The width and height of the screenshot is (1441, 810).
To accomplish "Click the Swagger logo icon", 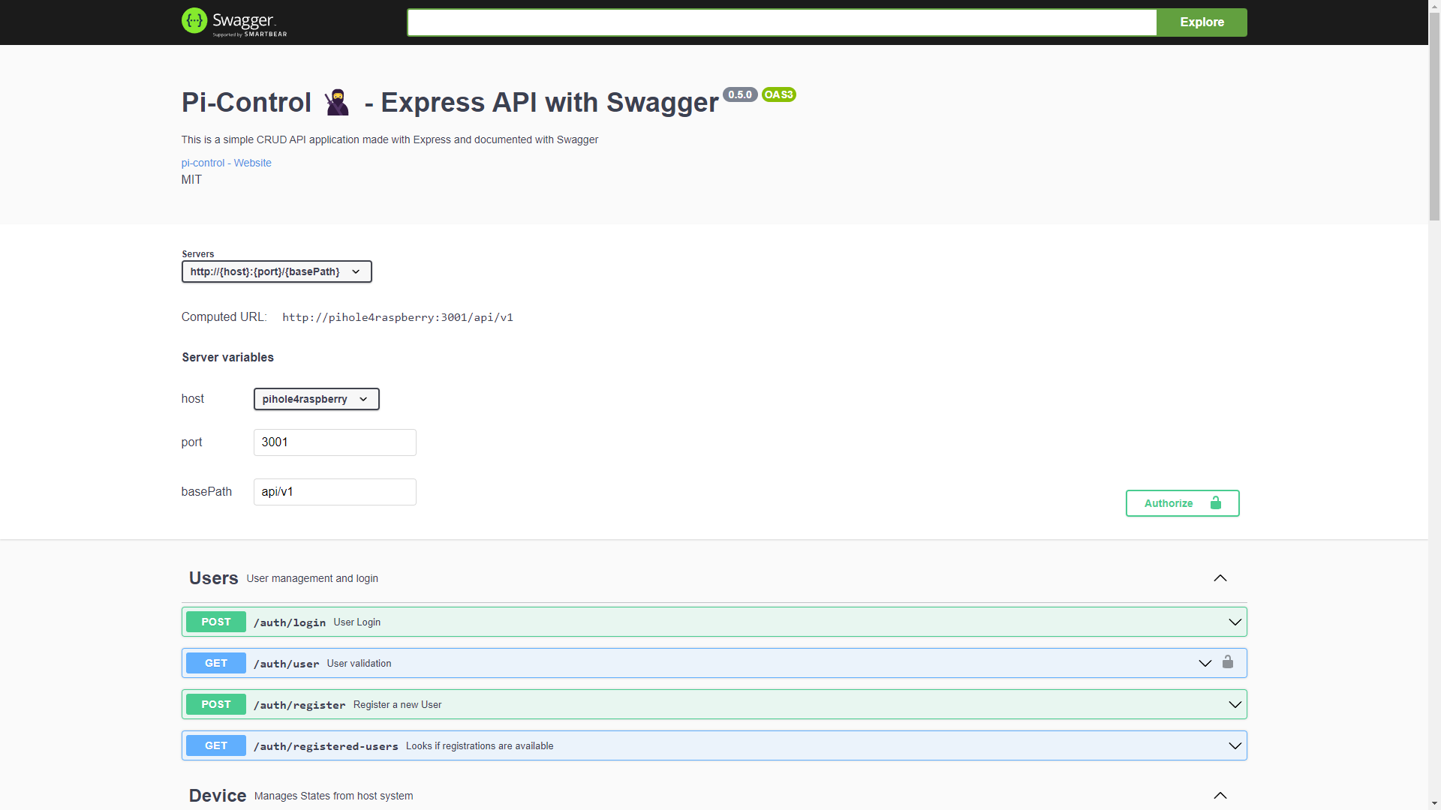I will (194, 21).
